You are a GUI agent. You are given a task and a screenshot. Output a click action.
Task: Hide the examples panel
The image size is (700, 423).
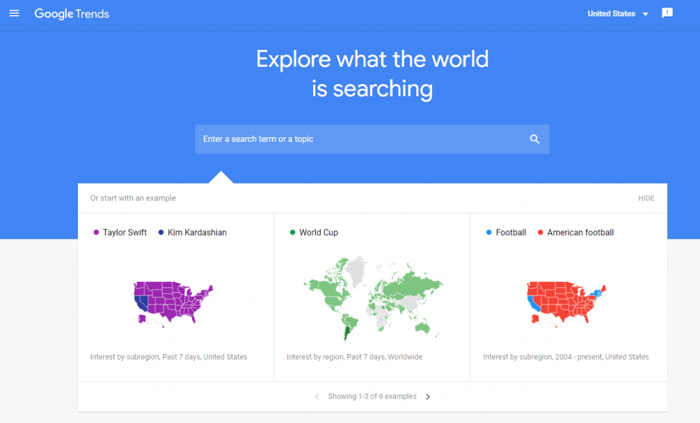645,198
